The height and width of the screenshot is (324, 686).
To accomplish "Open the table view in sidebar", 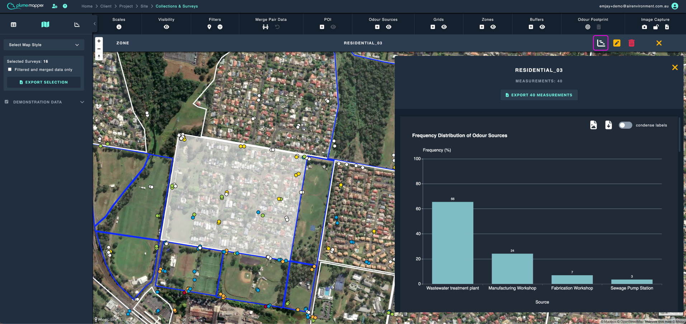I will pyautogui.click(x=14, y=25).
